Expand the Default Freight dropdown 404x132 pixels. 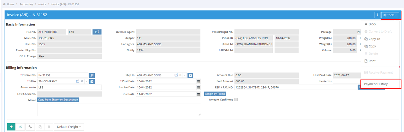tap(68, 127)
